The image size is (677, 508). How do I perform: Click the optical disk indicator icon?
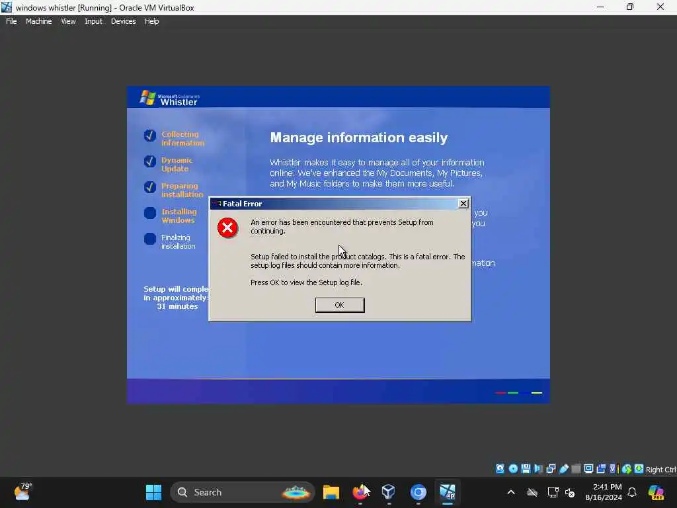(x=513, y=469)
